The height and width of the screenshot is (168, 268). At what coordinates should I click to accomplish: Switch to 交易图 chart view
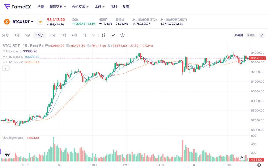(x=239, y=35)
